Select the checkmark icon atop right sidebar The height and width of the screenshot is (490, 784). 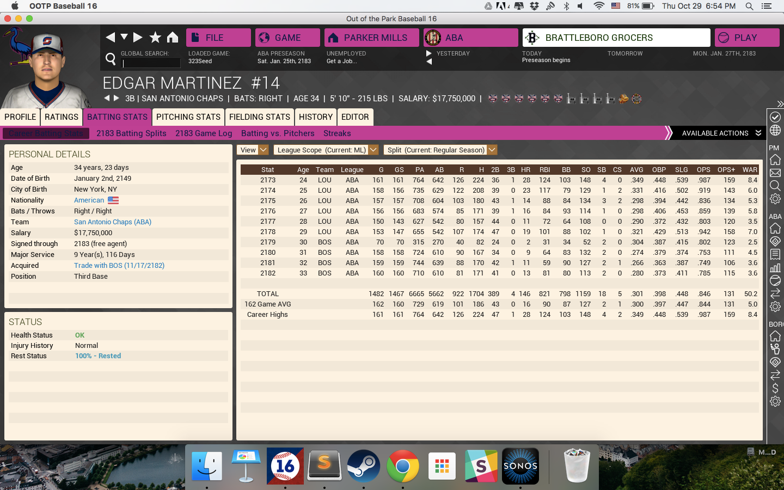tap(775, 117)
